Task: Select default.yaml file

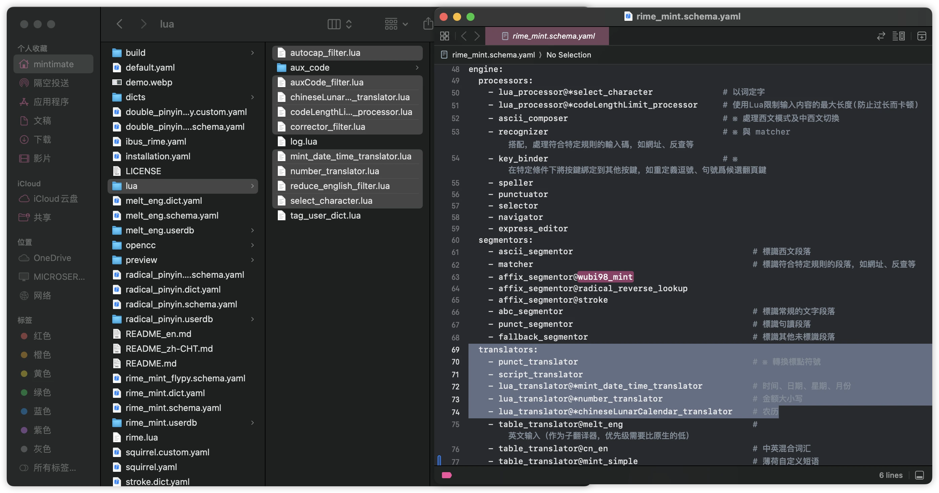Action: 183,68
